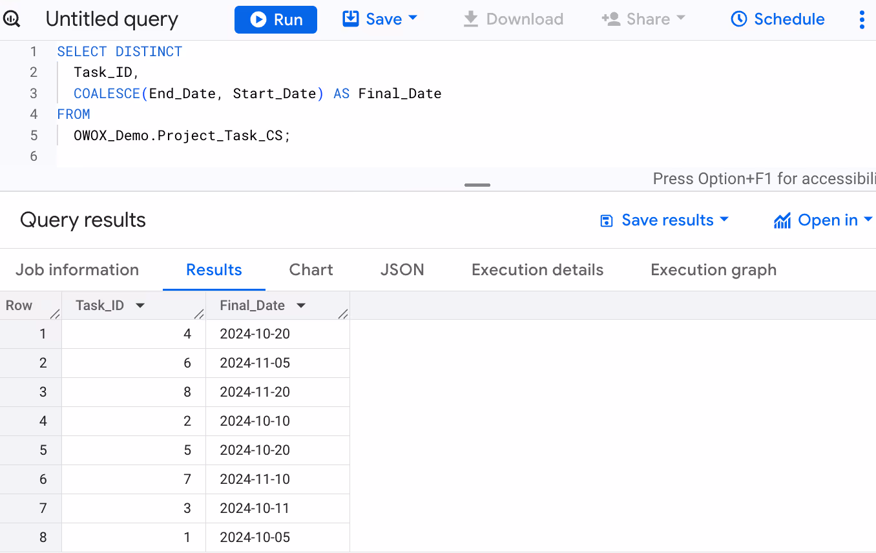Expand the Open in dropdown arrow
Image resolution: width=876 pixels, height=553 pixels.
click(x=868, y=220)
